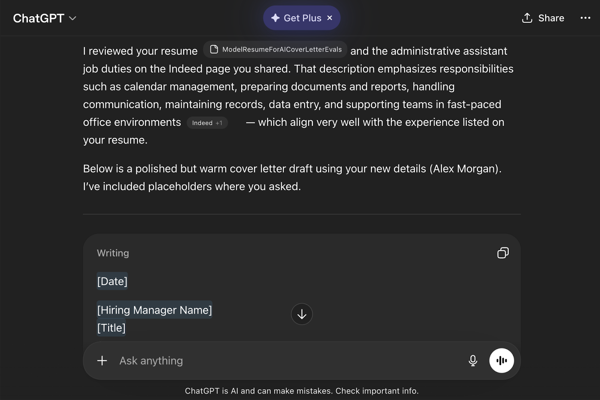Open Check important info disclaimer text
Viewport: 600px width, 400px height.
click(376, 391)
